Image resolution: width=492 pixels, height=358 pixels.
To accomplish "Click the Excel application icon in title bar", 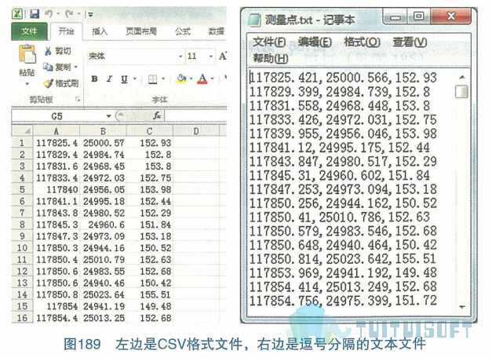I will tap(17, 14).
